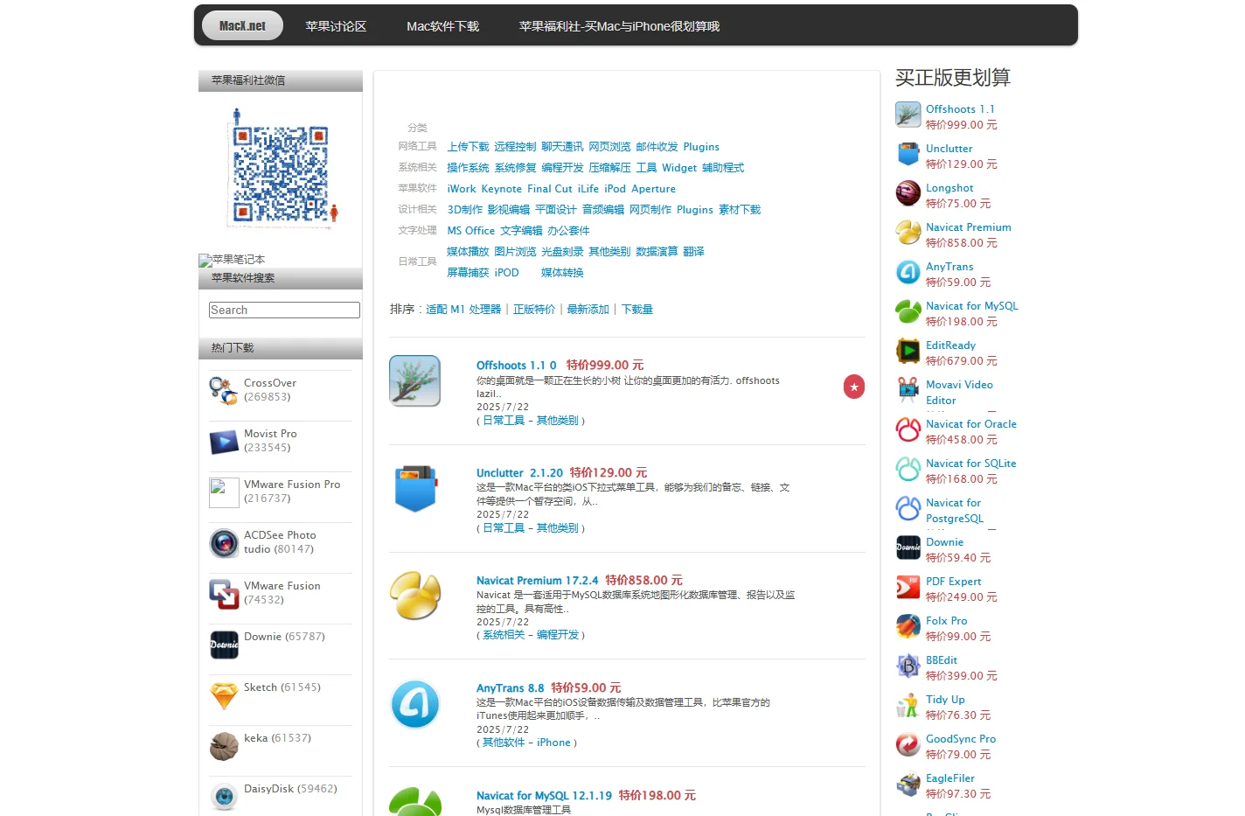Open the BBEdit icon in right sidebar
This screenshot has width=1245, height=816.
(x=908, y=666)
